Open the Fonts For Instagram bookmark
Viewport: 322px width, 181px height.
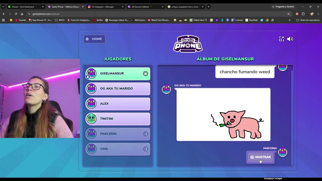click(x=78, y=20)
